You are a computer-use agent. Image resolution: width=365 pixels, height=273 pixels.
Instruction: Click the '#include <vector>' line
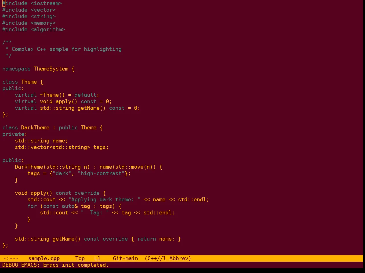[x=29, y=10]
